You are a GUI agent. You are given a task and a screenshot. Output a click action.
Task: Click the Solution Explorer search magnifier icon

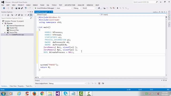(31, 18)
